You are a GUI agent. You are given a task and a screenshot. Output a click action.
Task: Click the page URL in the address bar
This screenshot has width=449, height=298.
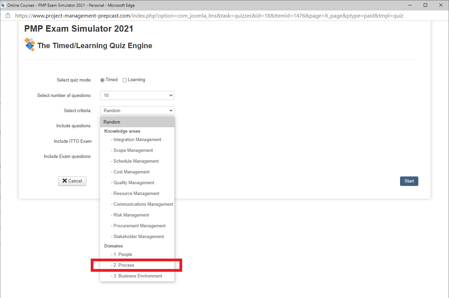point(209,16)
